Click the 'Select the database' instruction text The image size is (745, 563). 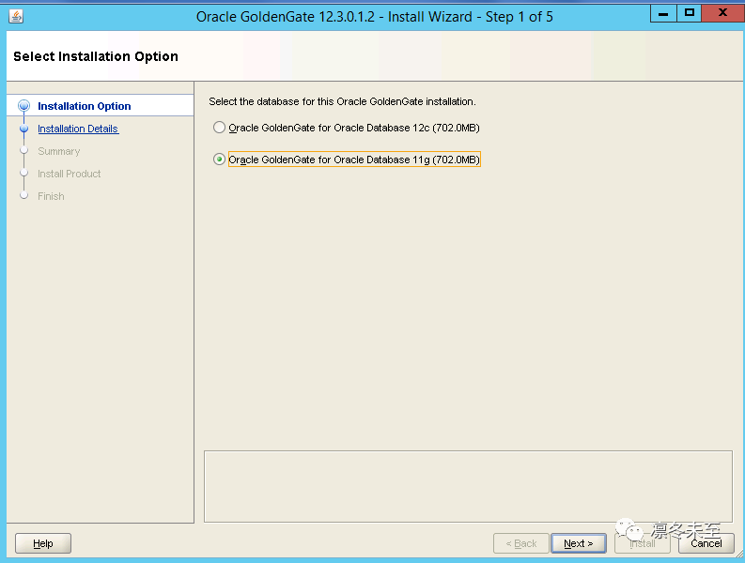click(x=342, y=101)
